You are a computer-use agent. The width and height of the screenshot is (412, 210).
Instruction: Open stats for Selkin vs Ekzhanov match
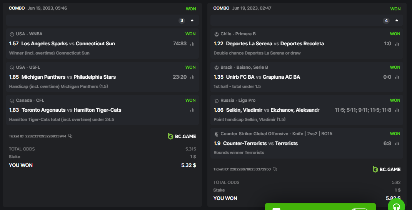[397, 110]
